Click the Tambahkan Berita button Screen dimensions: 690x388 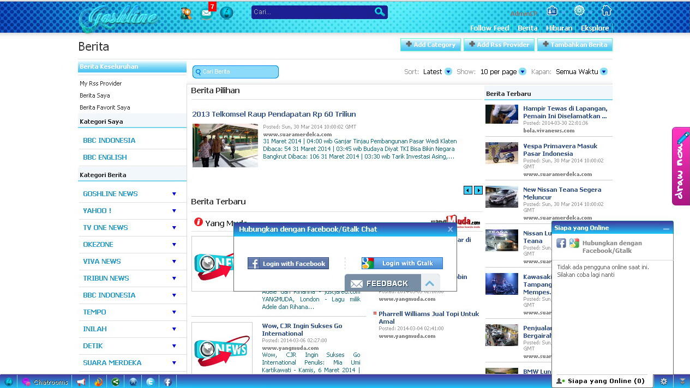pyautogui.click(x=574, y=45)
